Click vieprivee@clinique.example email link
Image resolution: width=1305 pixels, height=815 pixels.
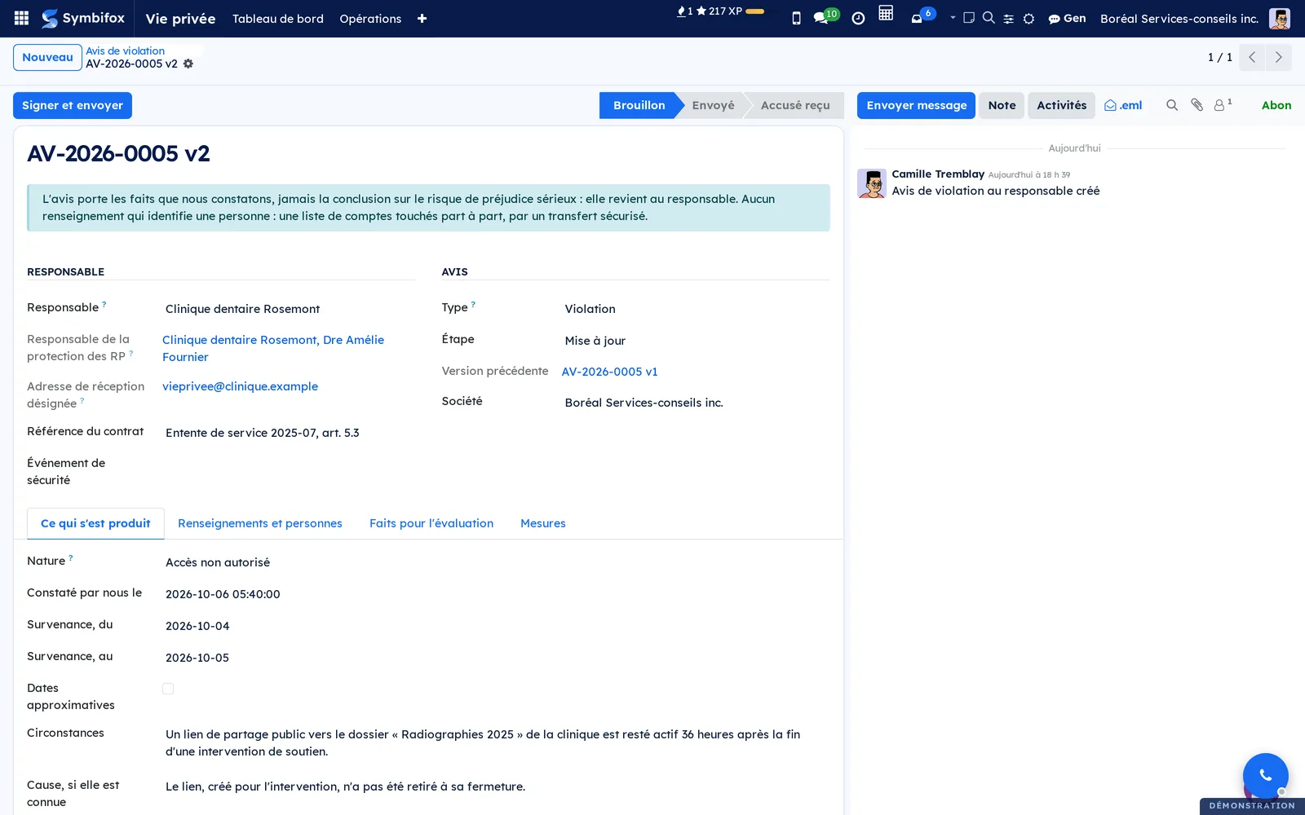coord(240,386)
